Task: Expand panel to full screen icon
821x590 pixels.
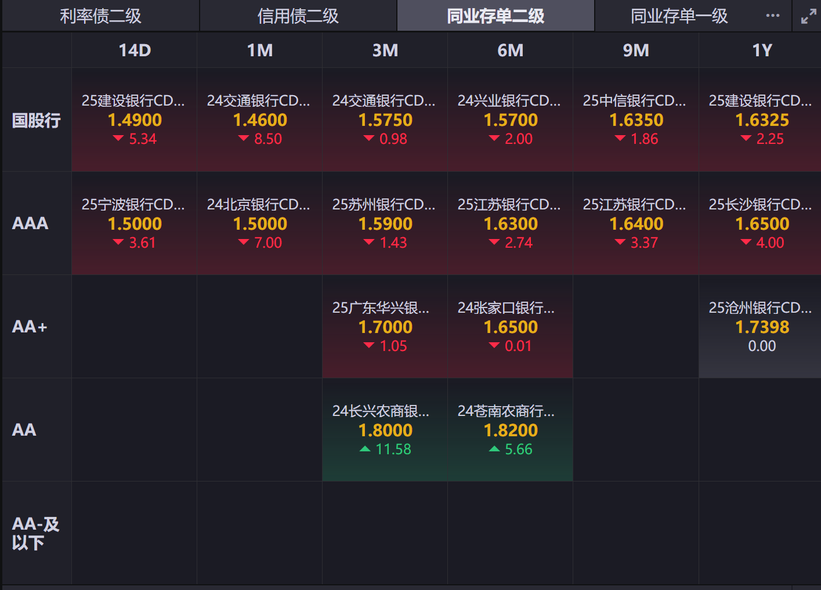Action: point(808,16)
